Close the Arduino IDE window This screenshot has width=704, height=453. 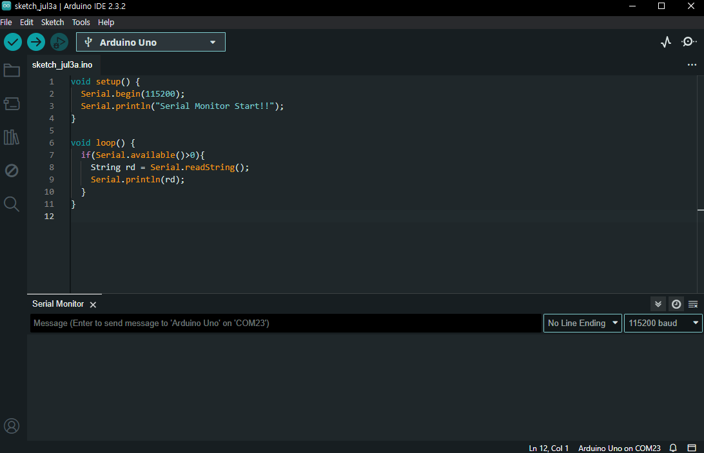click(x=690, y=6)
